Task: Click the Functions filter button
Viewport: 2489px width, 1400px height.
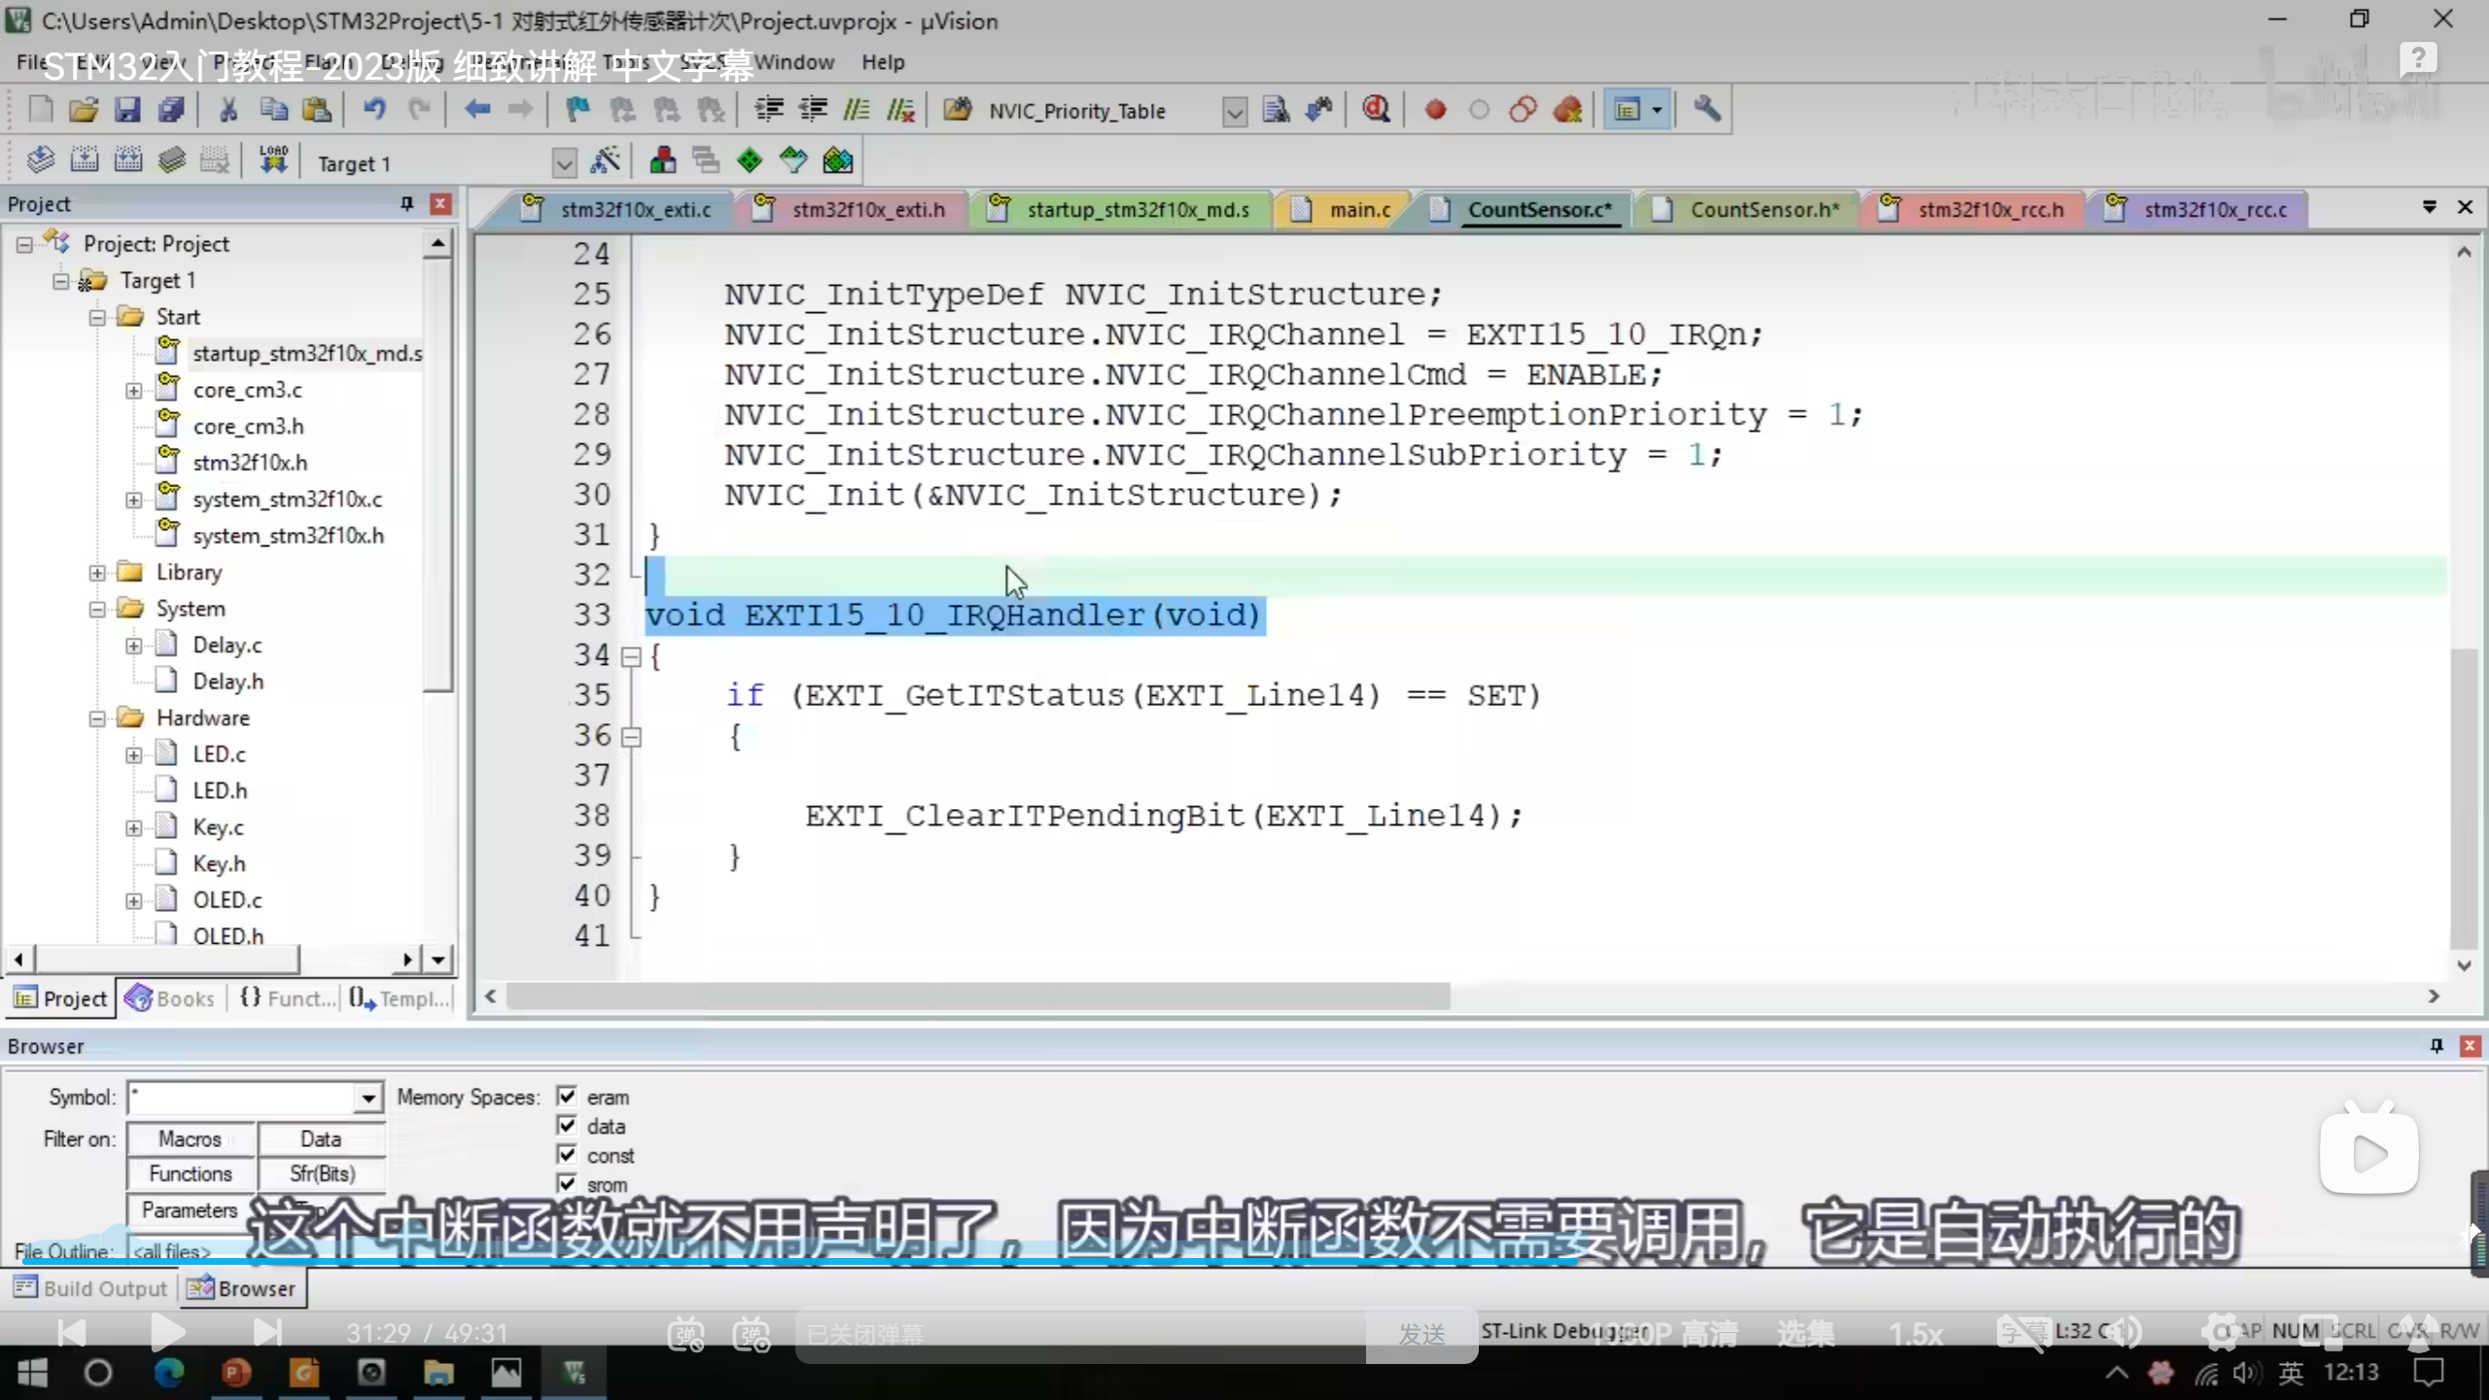Action: (x=191, y=1173)
